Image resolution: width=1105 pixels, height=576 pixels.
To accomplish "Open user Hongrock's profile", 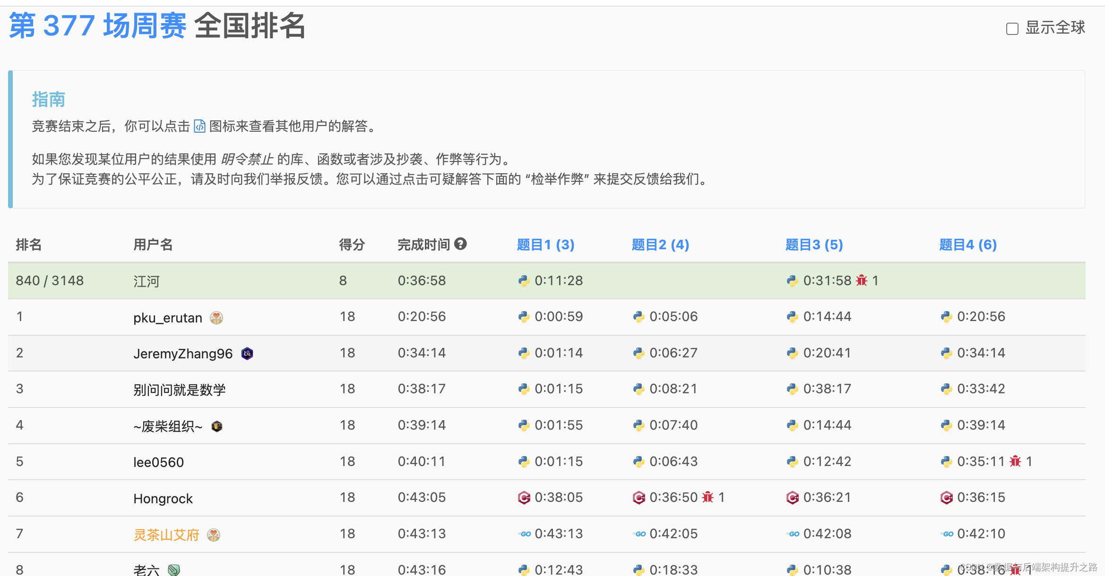I will click(163, 499).
